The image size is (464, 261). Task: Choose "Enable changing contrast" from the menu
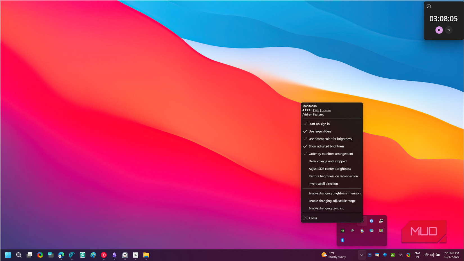tap(326, 208)
